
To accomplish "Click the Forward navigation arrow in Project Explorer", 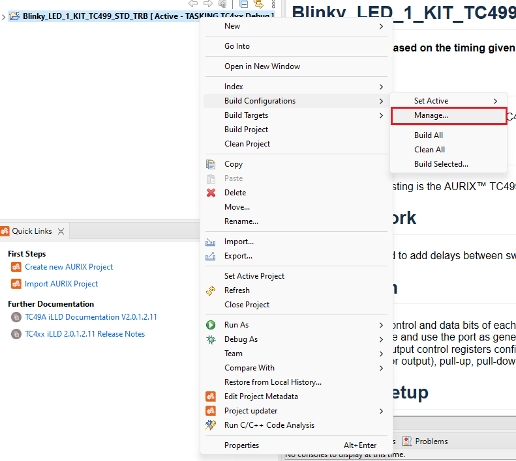I will [x=208, y=4].
